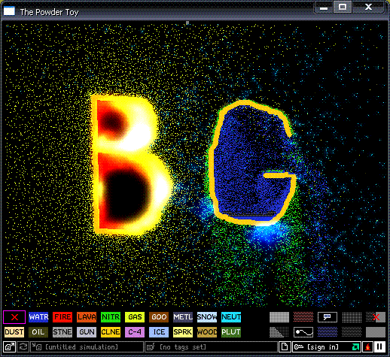Pick the C-4 explosive element

coord(135,332)
